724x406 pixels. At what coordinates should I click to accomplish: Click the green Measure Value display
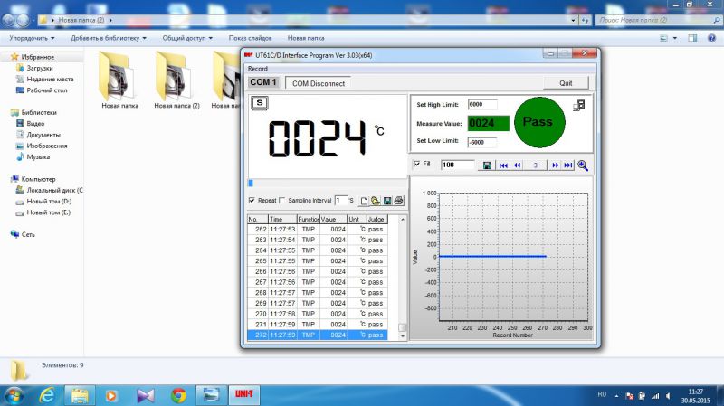click(488, 123)
